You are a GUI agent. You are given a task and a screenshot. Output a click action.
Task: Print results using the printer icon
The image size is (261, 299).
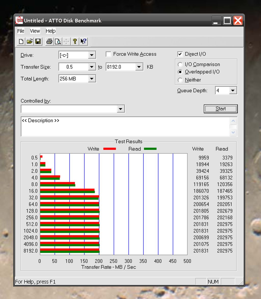tap(49, 41)
